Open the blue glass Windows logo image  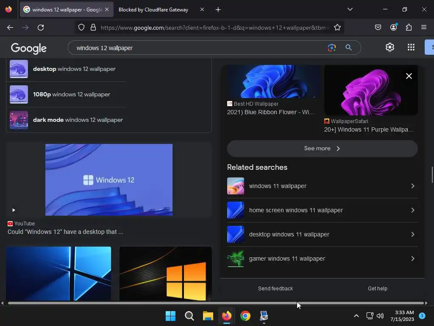[58, 274]
